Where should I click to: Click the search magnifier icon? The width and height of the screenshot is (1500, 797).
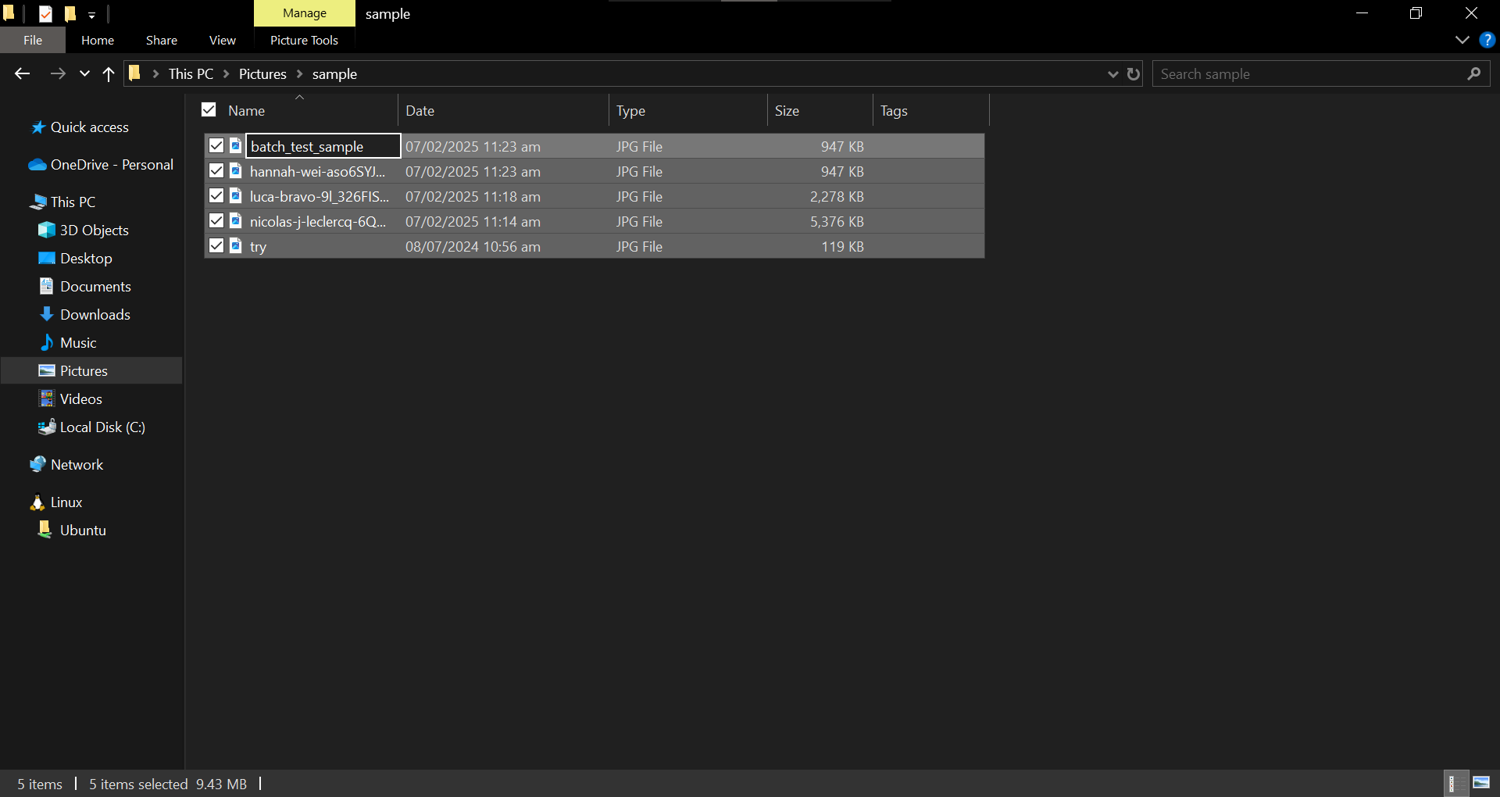pos(1474,73)
